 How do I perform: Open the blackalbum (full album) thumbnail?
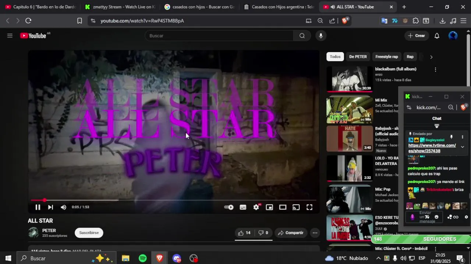click(350, 79)
